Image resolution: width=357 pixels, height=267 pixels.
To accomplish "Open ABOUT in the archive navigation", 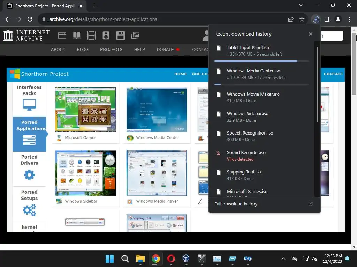I will pos(58,49).
